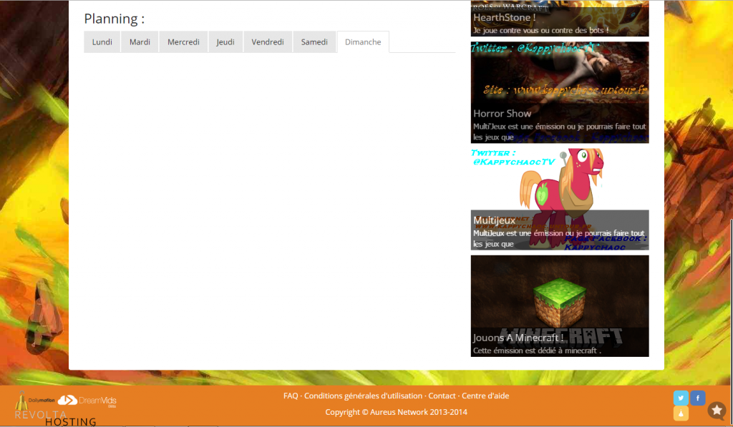Switch to the Vendredi tab
This screenshot has height=427, width=733.
tap(268, 42)
